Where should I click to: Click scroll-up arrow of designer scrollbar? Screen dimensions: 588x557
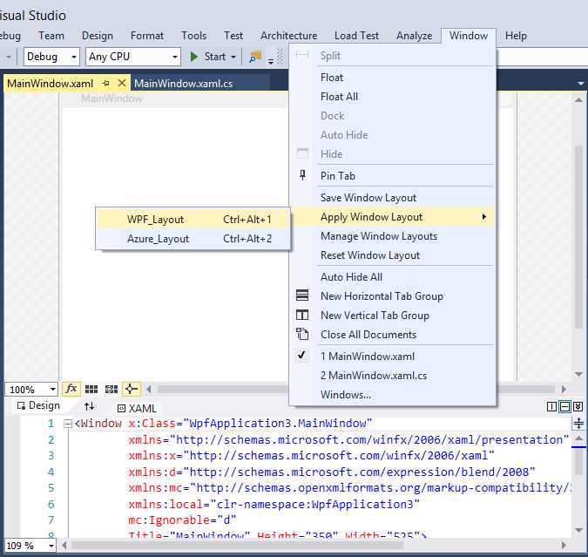[578, 100]
